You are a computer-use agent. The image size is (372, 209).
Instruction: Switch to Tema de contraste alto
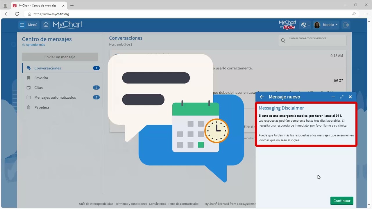(x=183, y=204)
